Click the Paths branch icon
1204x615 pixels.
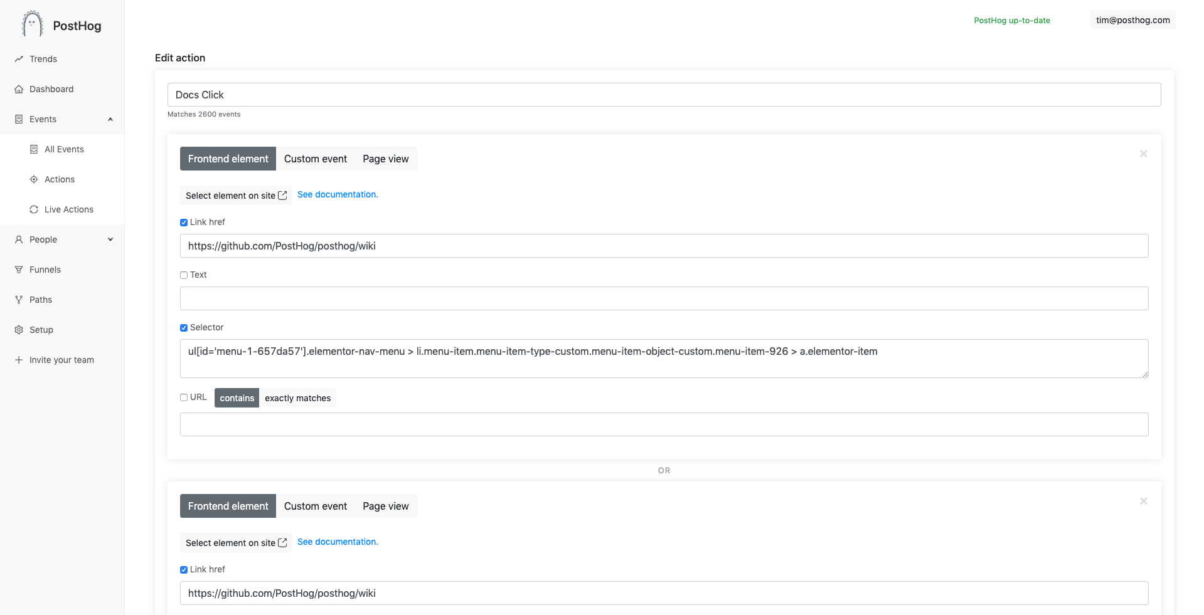coord(19,300)
